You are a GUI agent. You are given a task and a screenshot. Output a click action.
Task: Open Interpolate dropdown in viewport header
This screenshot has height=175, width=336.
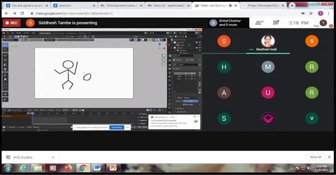(50, 40)
